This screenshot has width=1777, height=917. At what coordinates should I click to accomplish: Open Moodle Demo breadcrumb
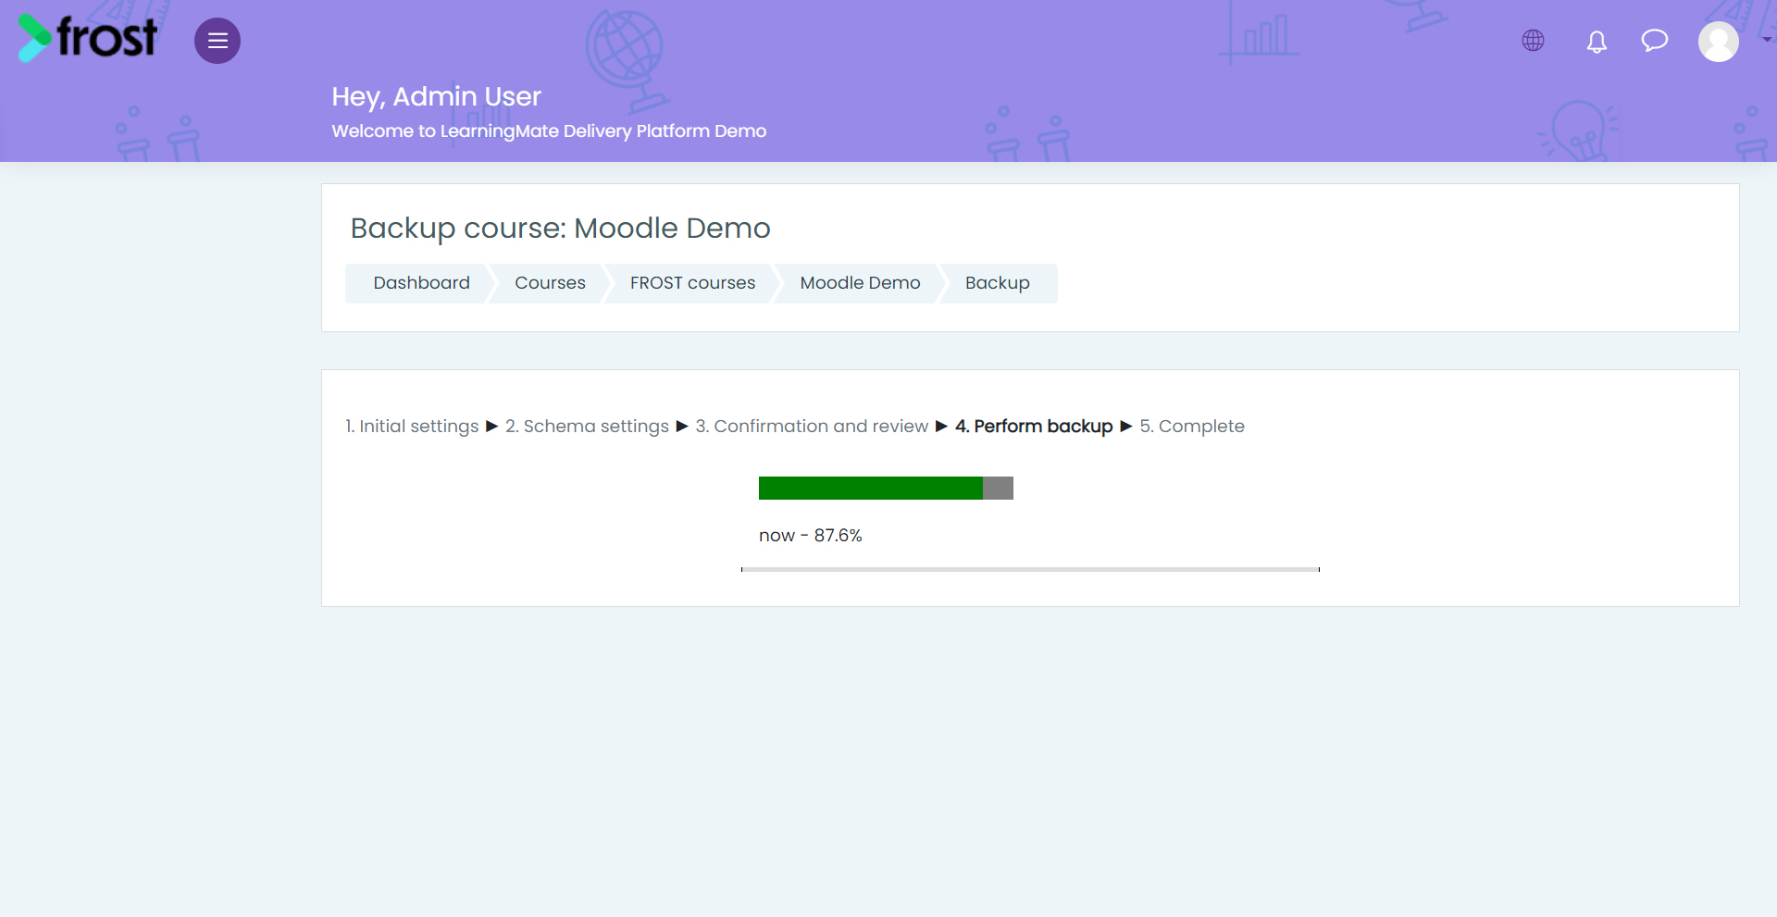point(860,283)
